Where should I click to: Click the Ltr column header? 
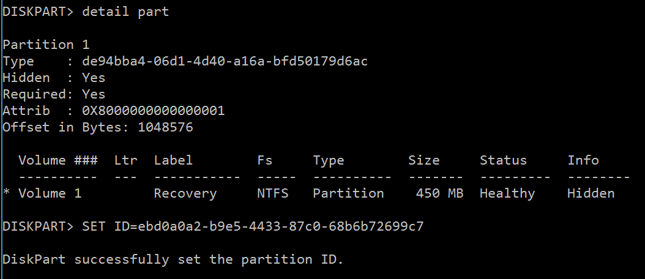(x=125, y=160)
